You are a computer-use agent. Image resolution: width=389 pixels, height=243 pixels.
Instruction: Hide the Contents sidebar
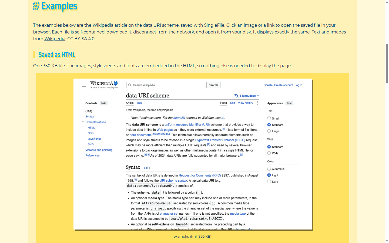point(104,103)
